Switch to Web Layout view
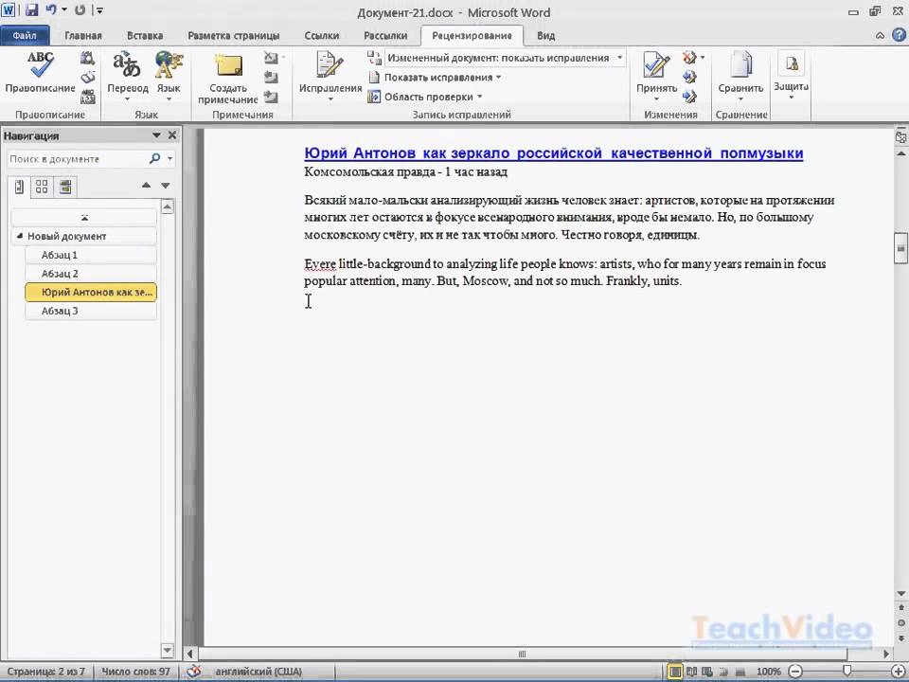909x682 pixels. point(706,672)
